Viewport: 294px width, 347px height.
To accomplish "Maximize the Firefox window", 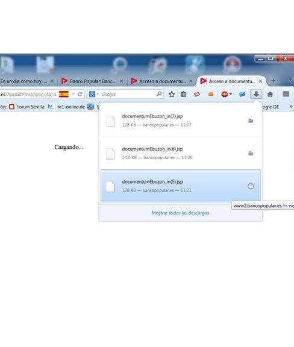I will 271,58.
